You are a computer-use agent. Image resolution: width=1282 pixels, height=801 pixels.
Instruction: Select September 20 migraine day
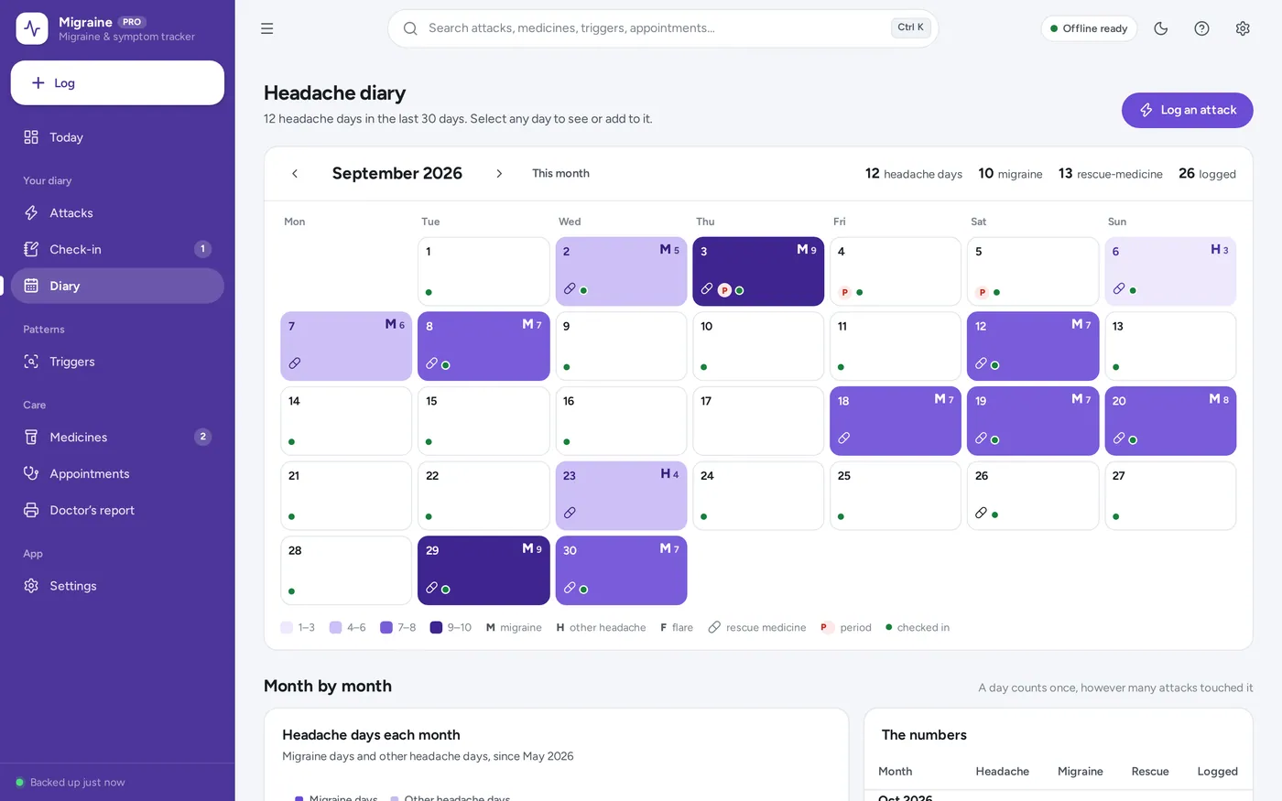point(1170,421)
